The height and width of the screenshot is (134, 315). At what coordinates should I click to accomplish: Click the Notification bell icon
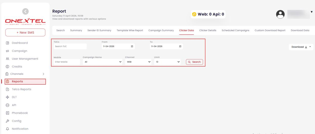pos(7,129)
